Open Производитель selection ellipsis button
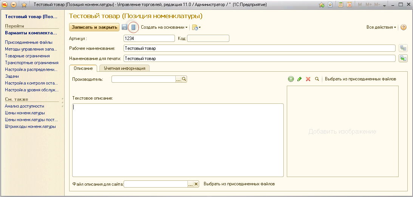Screen dimensions: 413x197 pos(178,79)
